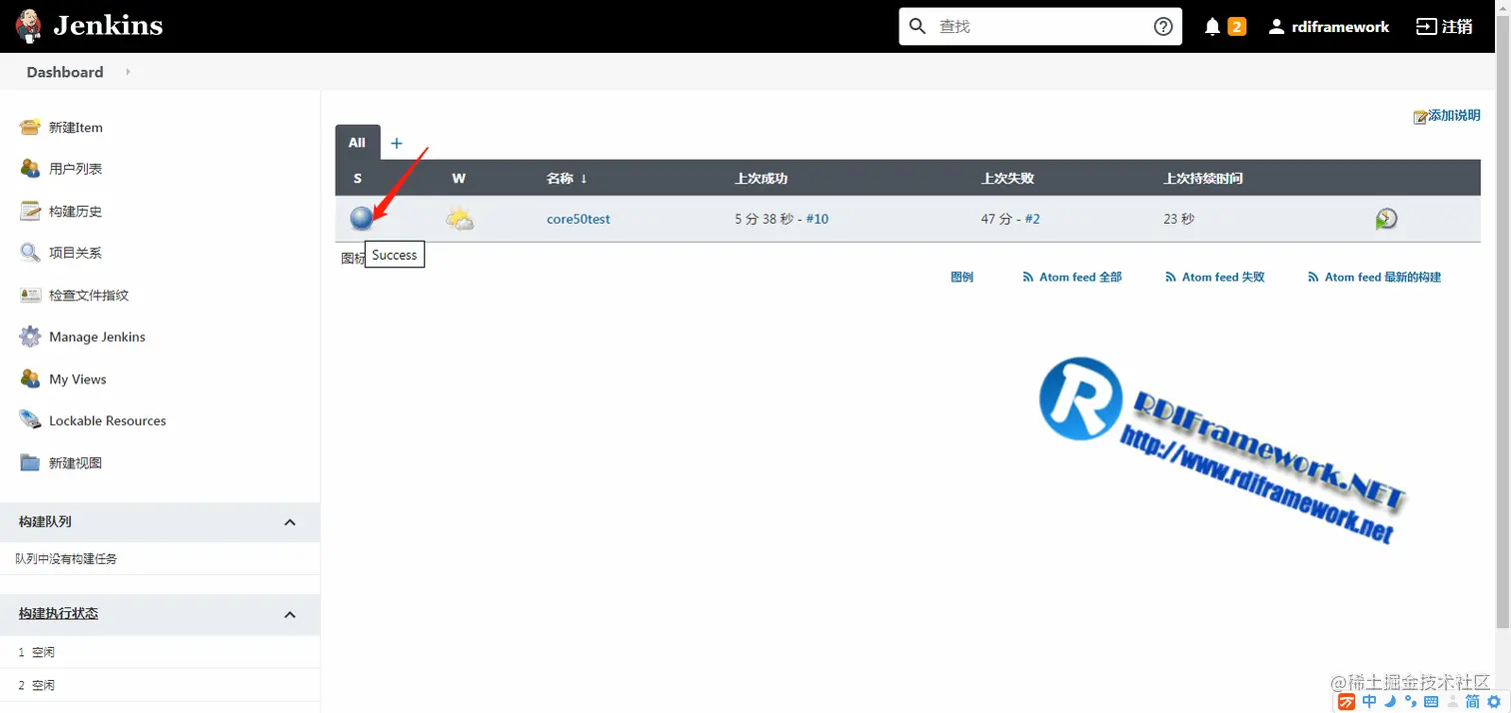Click the 检查文件指纹 ID card icon
This screenshot has height=713, width=1511.
click(30, 295)
